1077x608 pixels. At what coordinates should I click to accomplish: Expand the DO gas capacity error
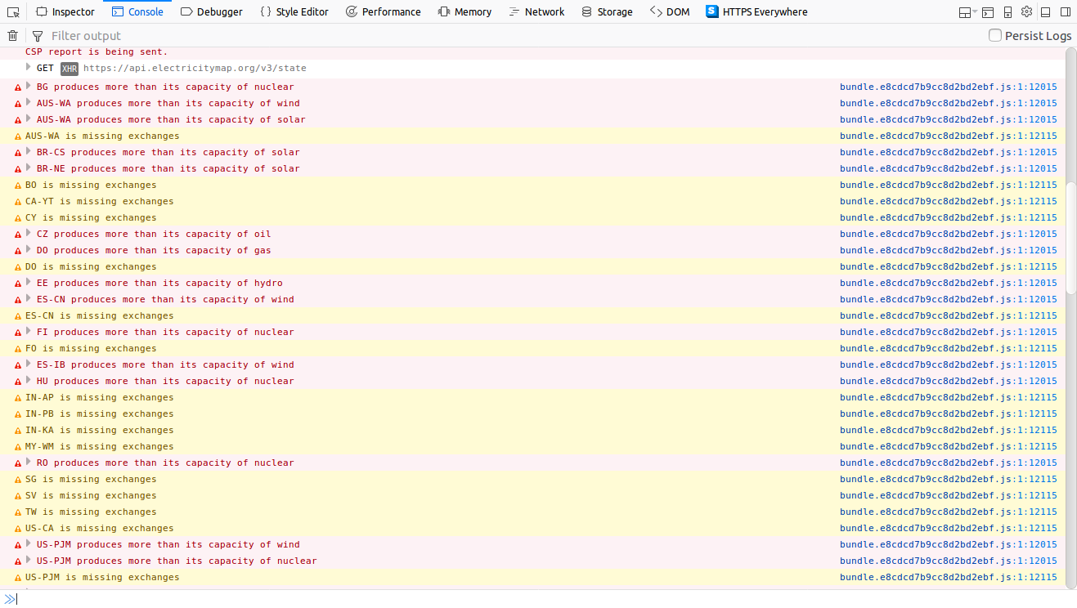click(29, 249)
